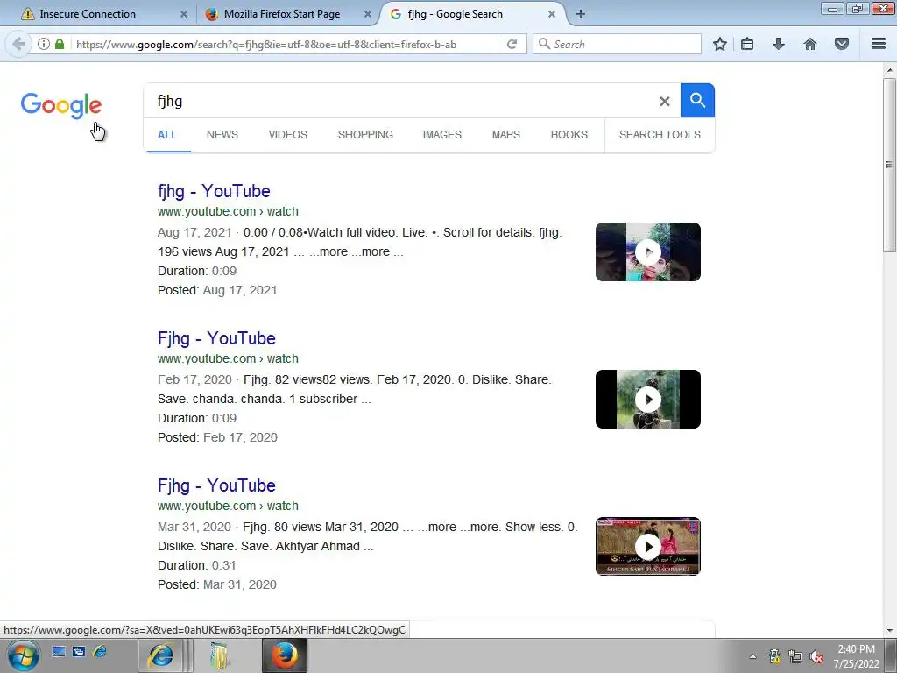Reload the page with the refresh icon

(512, 44)
